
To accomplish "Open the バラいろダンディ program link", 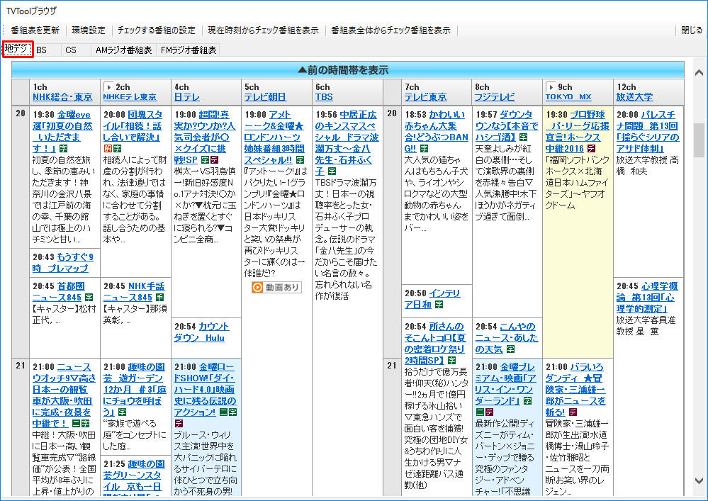I will pyautogui.click(x=575, y=390).
